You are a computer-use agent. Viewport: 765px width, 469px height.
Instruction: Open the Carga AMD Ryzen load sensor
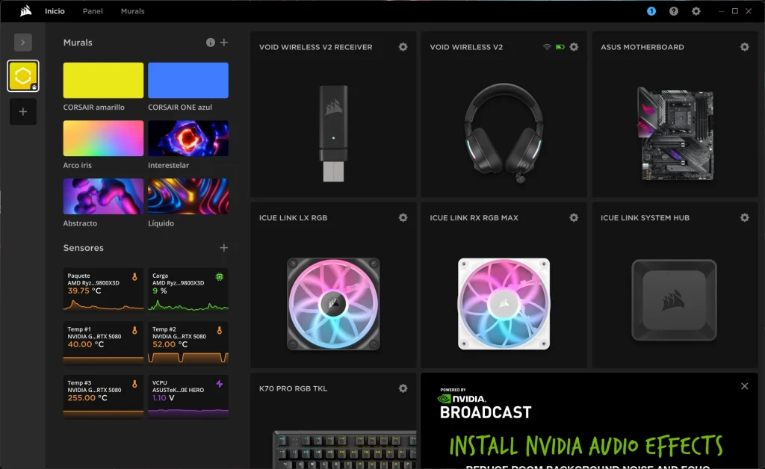click(188, 290)
